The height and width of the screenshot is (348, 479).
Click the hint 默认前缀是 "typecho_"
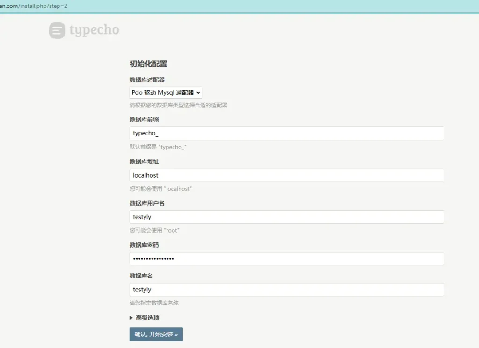(158, 147)
